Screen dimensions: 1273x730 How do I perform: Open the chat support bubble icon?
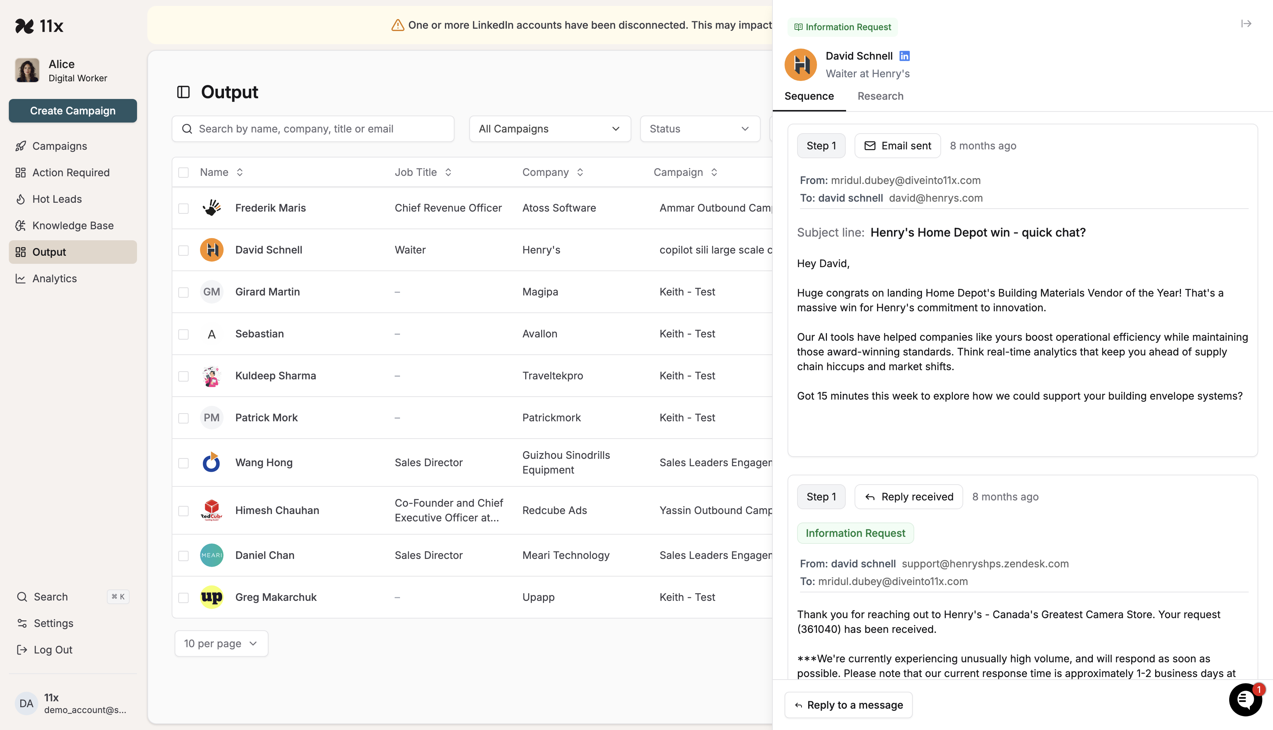tap(1245, 699)
